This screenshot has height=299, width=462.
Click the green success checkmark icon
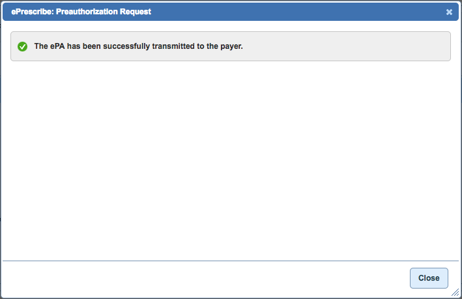click(22, 46)
